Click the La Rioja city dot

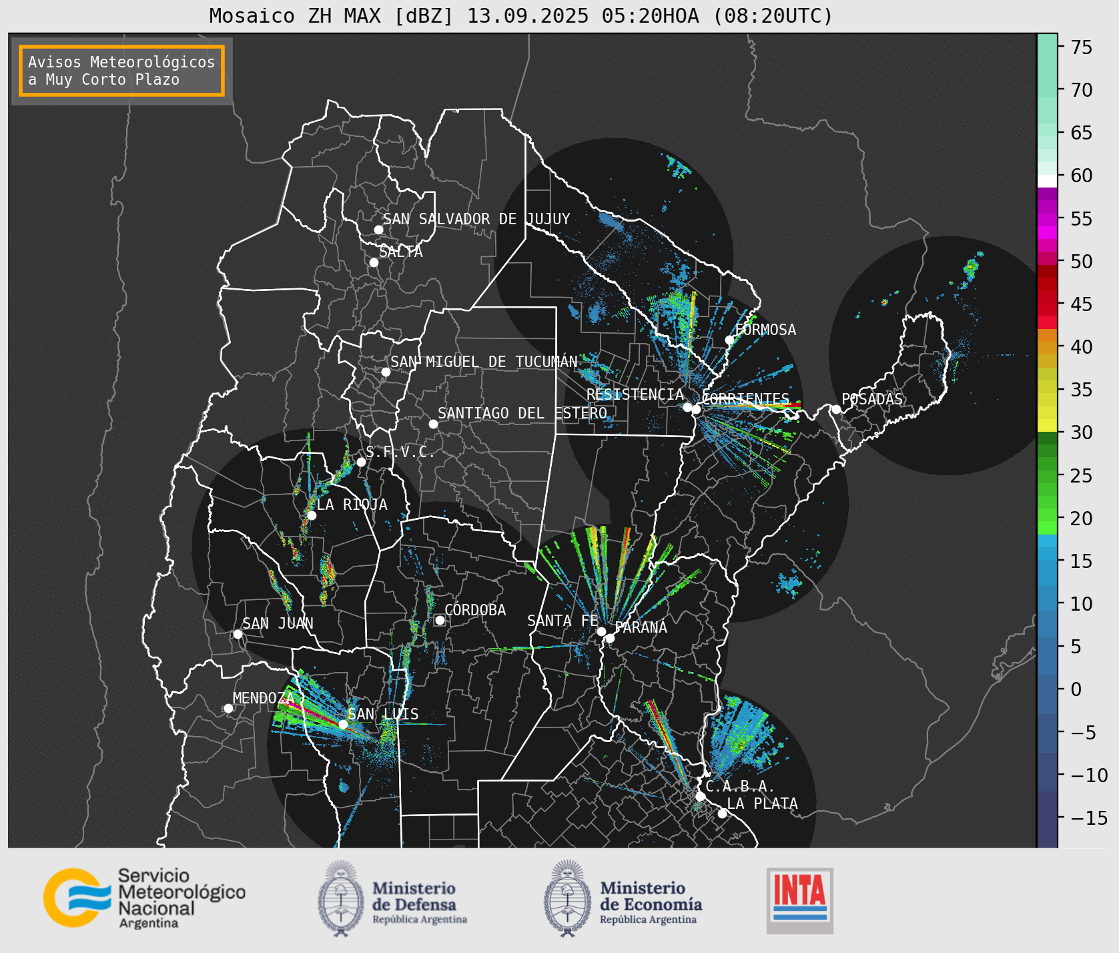click(x=312, y=515)
